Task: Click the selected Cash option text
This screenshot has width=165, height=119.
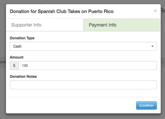Action: point(17,46)
